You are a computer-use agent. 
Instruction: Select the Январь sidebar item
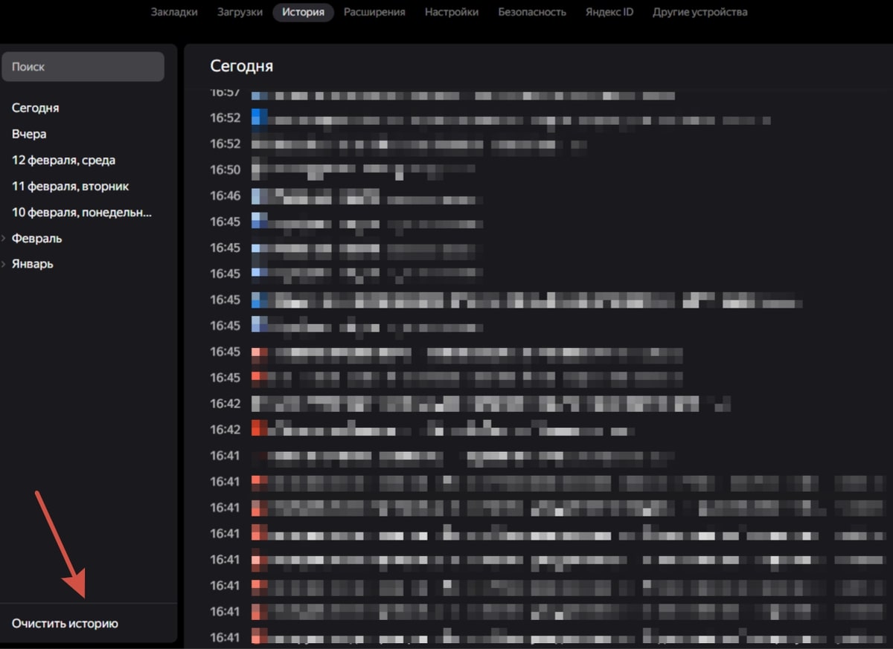click(32, 264)
